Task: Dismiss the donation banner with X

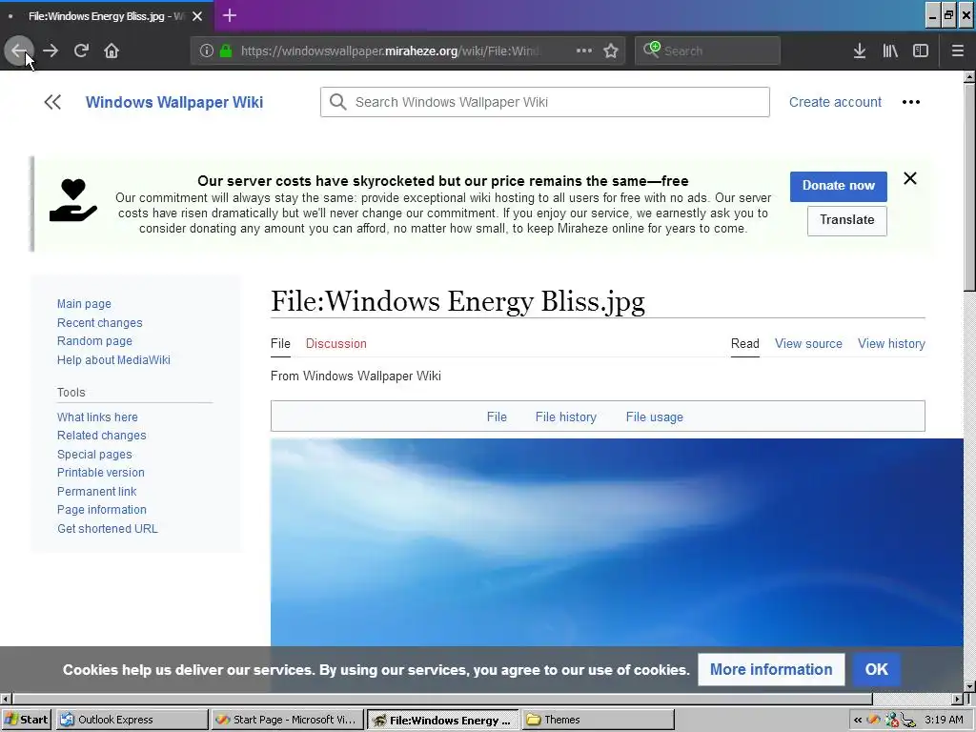Action: coord(910,178)
